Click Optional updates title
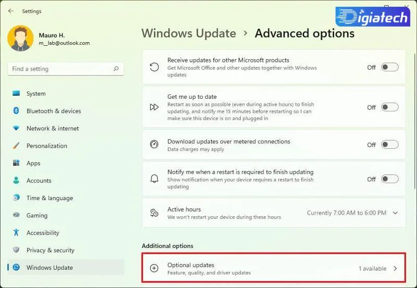This screenshot has height=288, width=417. pyautogui.click(x=191, y=265)
